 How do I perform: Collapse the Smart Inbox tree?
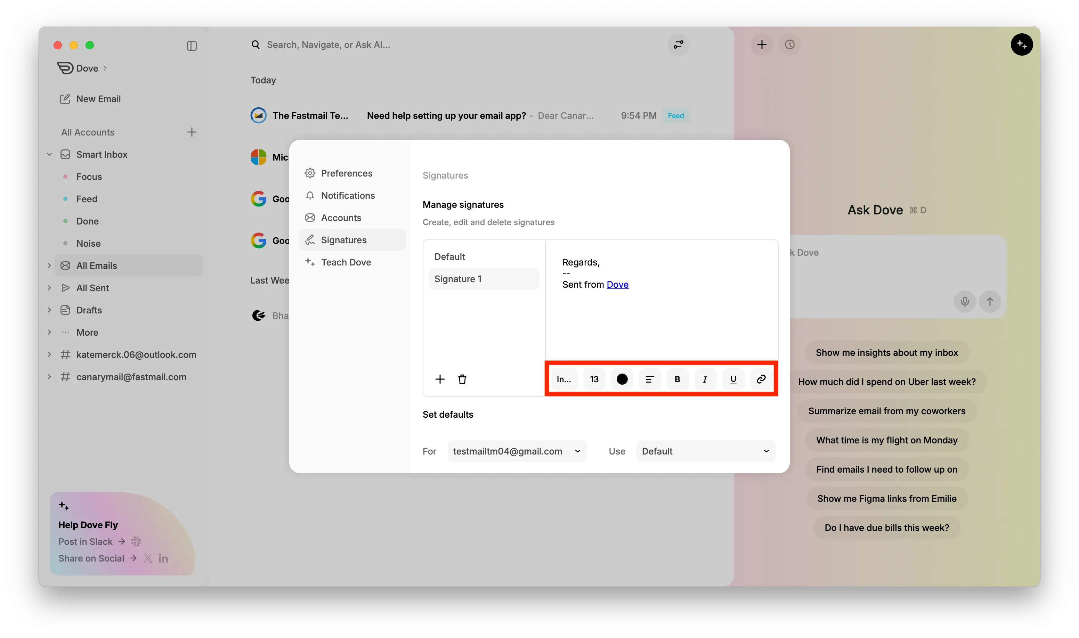[x=49, y=154]
